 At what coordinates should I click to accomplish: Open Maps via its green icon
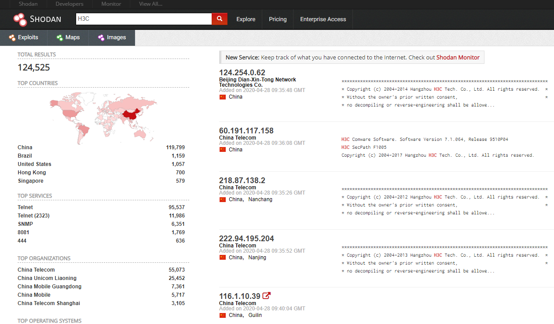[60, 38]
